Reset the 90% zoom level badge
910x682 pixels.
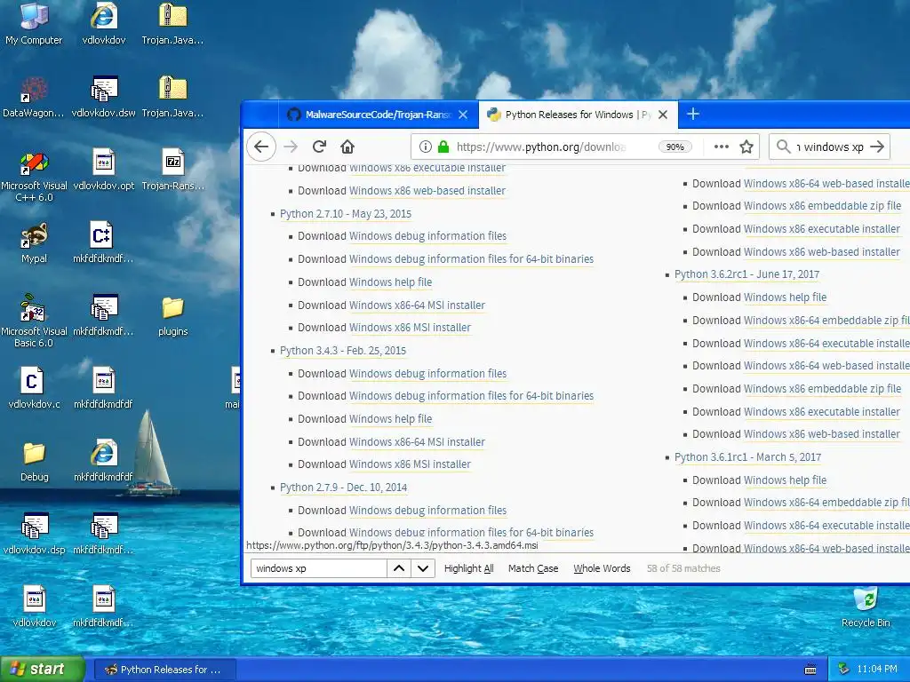[675, 147]
